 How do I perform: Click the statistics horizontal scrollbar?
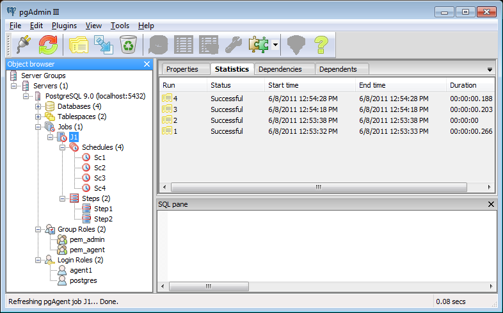(x=318, y=187)
